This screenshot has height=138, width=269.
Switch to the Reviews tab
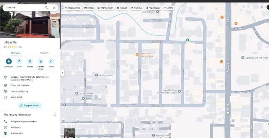point(44,53)
